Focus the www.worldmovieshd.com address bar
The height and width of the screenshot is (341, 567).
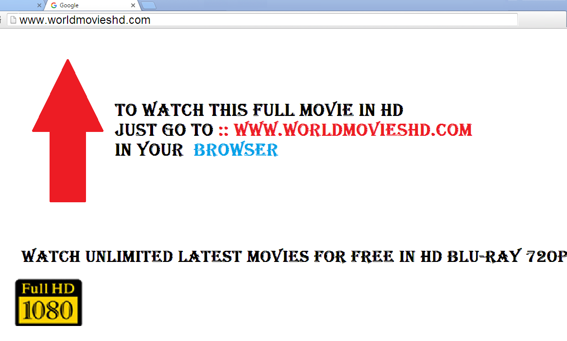pos(262,20)
